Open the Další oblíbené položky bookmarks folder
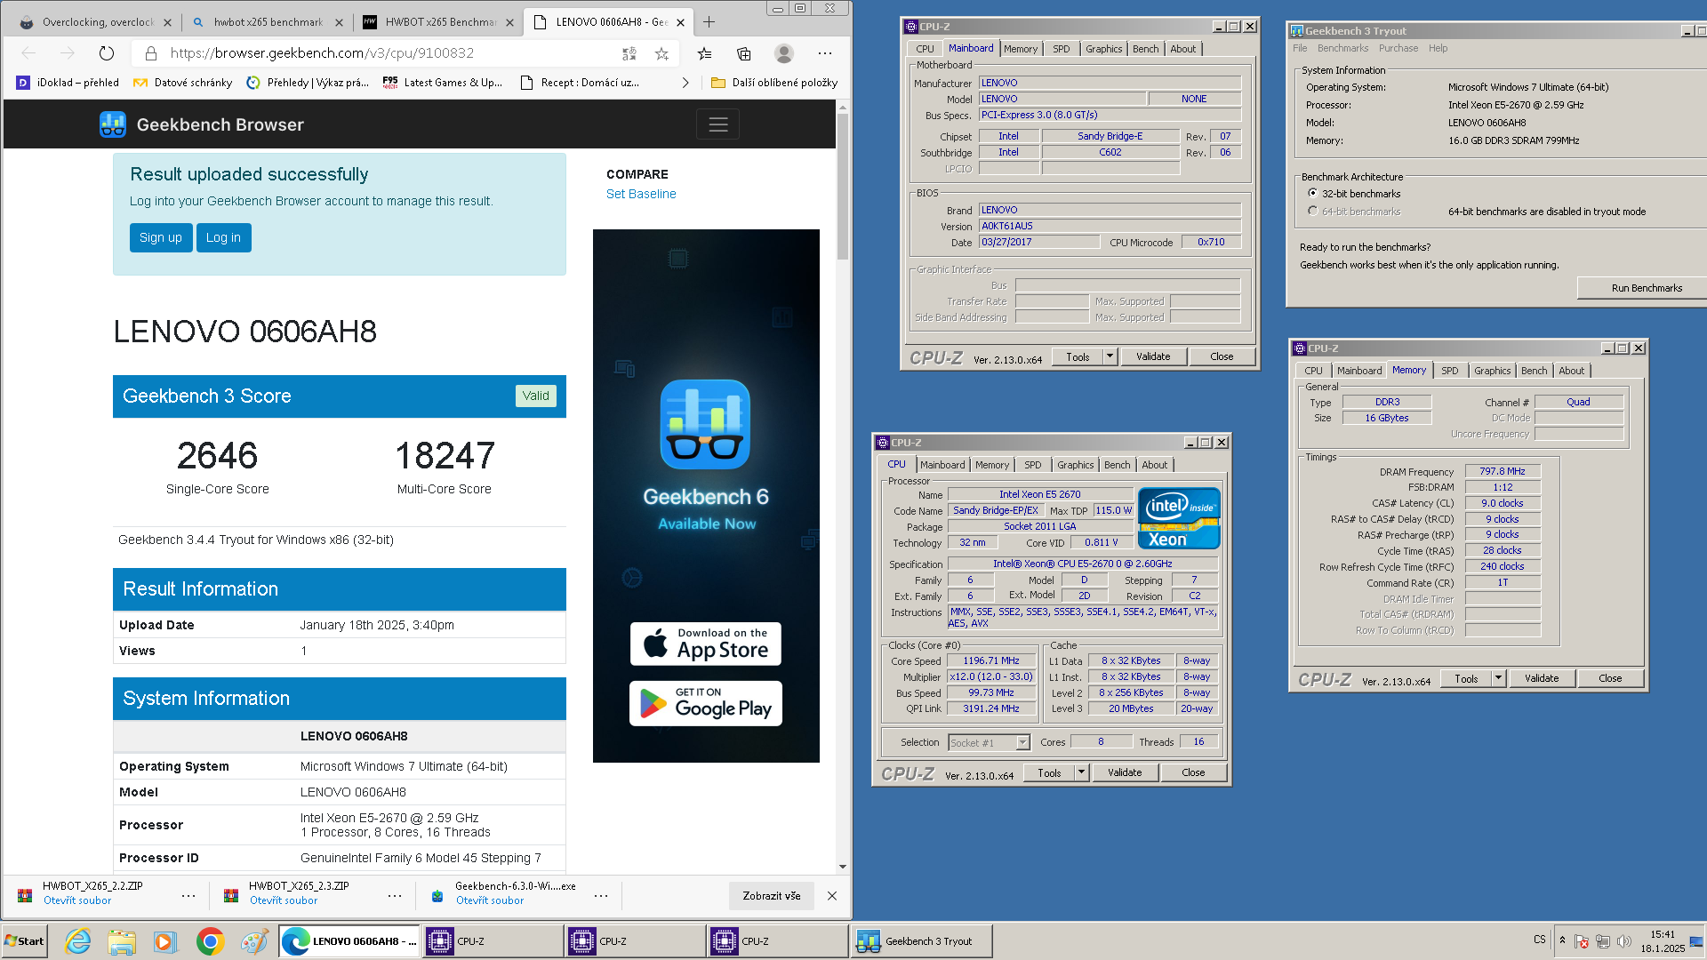This screenshot has width=1707, height=960. pyautogui.click(x=773, y=83)
